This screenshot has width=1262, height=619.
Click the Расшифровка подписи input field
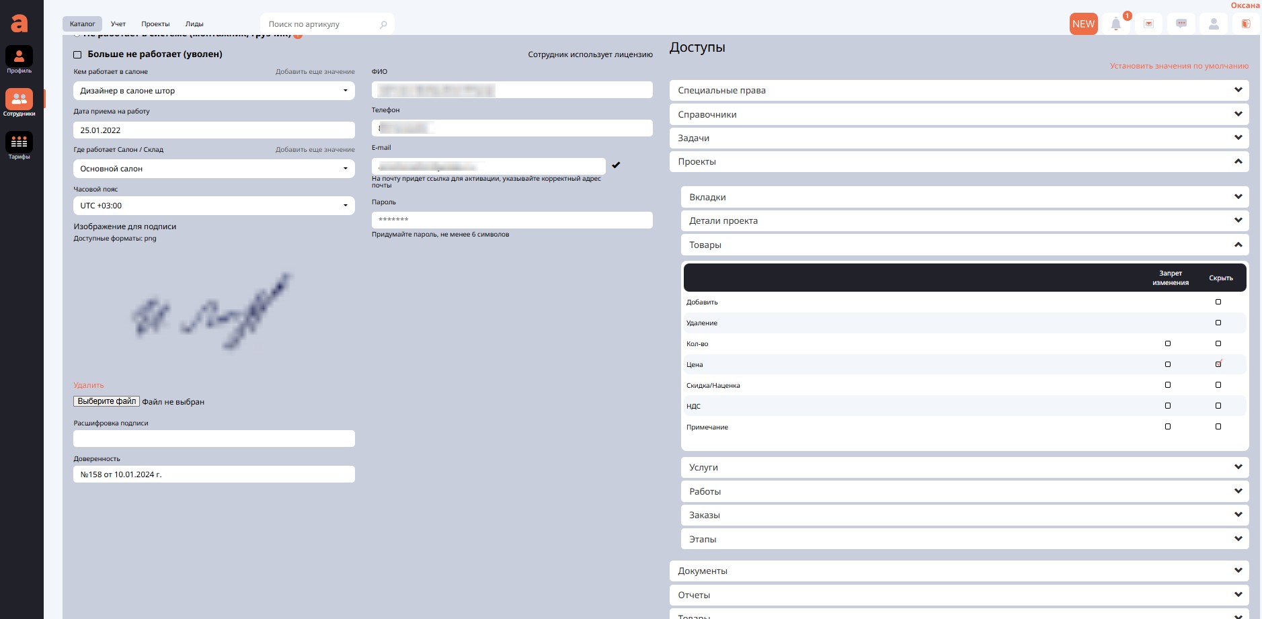[x=214, y=439]
